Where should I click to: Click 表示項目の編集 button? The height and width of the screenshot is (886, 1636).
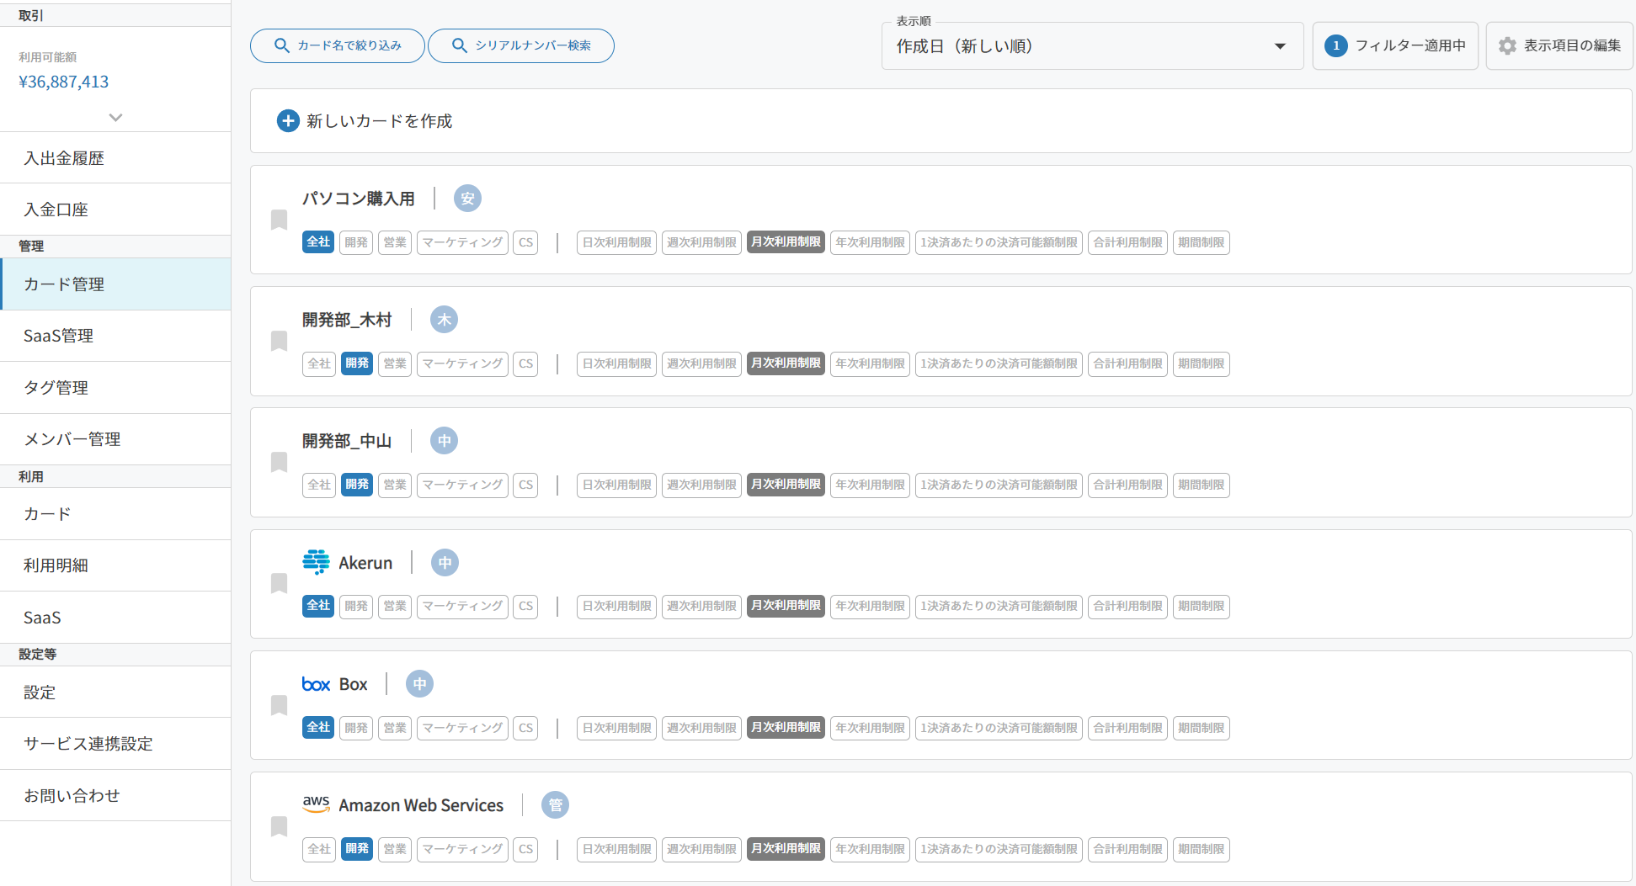coord(1559,45)
